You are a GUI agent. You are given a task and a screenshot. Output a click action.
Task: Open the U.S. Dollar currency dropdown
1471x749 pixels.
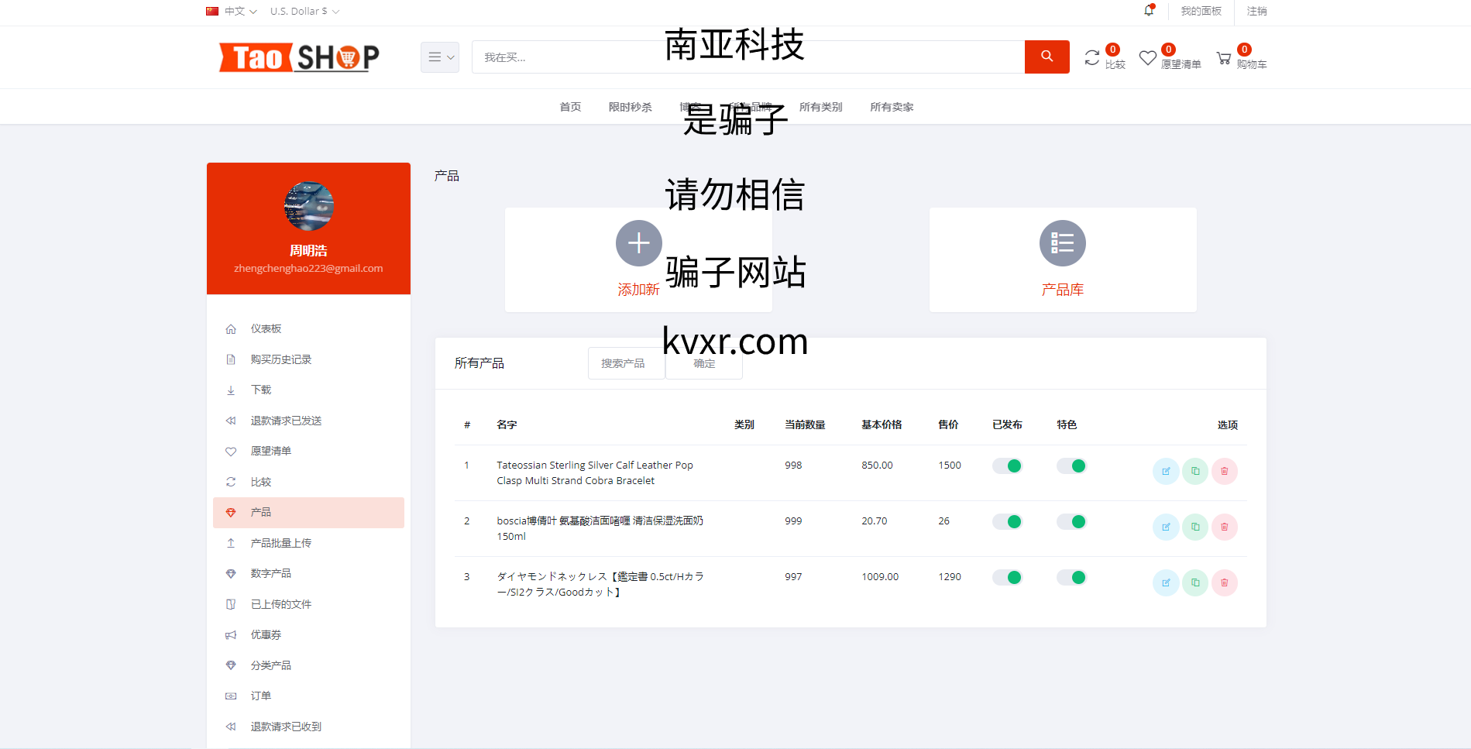pyautogui.click(x=304, y=11)
